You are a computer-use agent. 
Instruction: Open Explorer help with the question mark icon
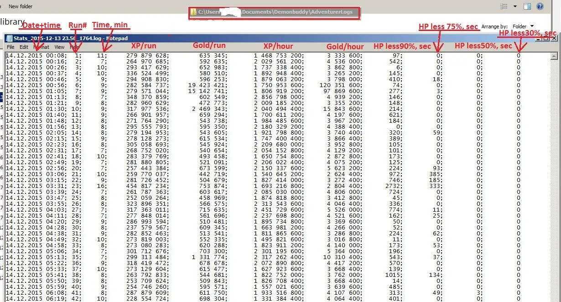540,6
